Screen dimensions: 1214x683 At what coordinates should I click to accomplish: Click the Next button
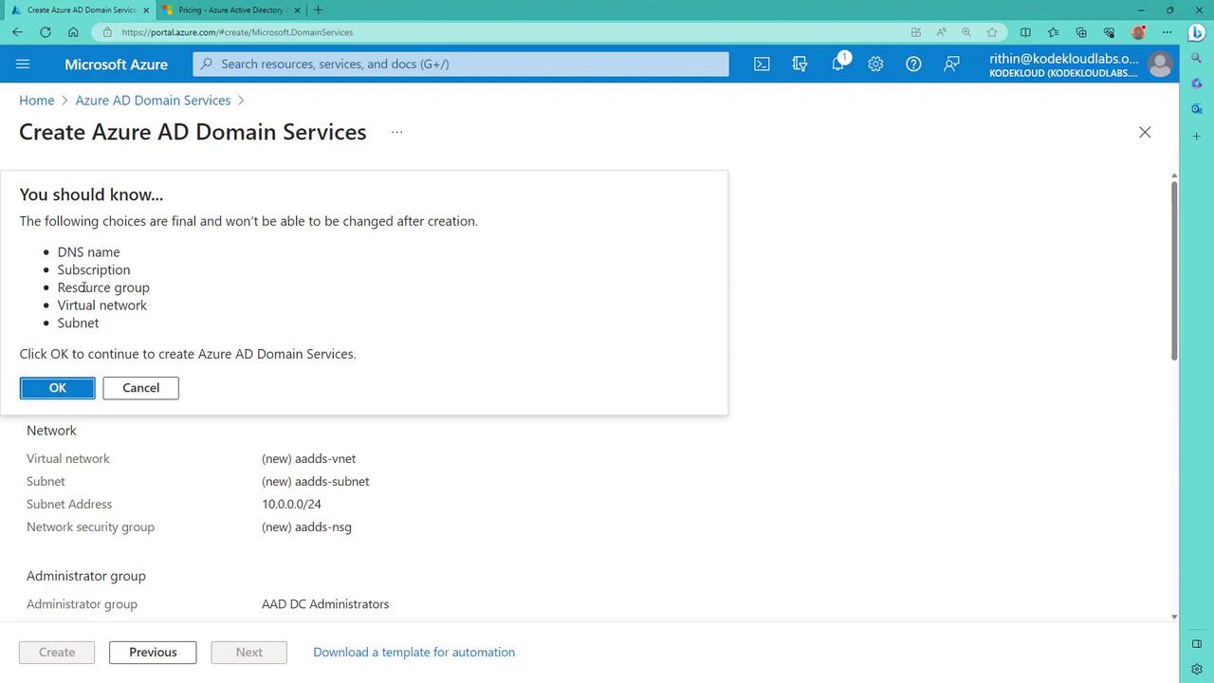248,653
